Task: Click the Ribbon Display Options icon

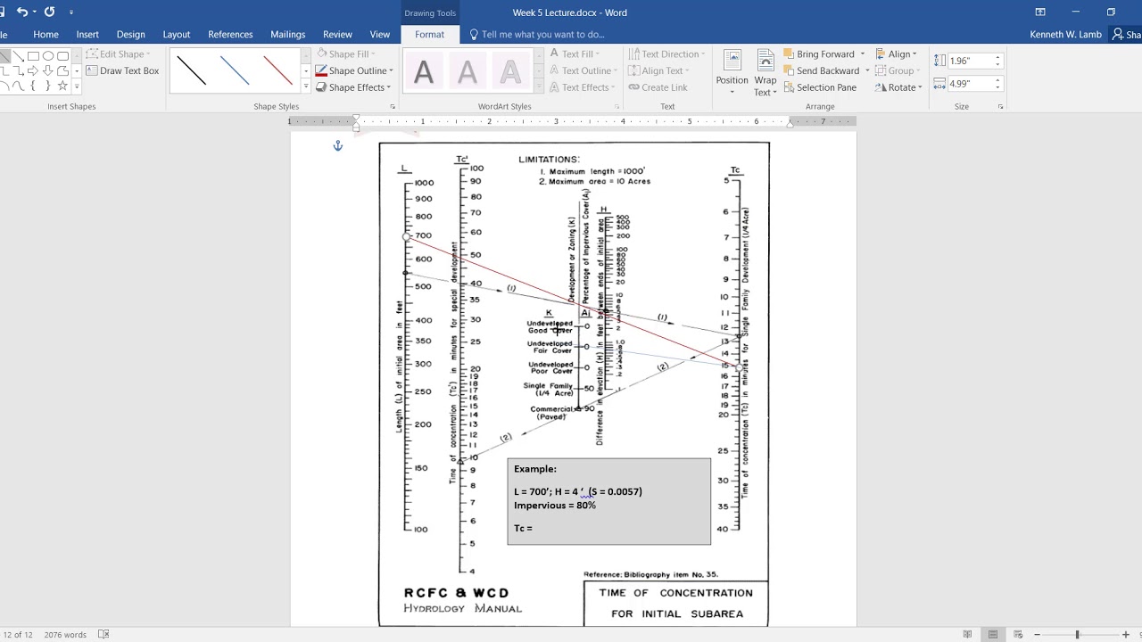Action: click(x=1040, y=12)
